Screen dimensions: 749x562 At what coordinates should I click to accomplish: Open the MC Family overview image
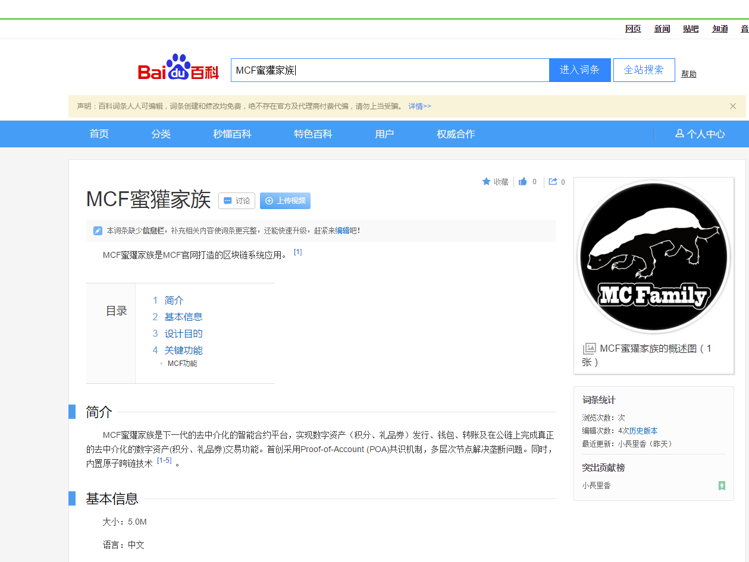pyautogui.click(x=654, y=256)
